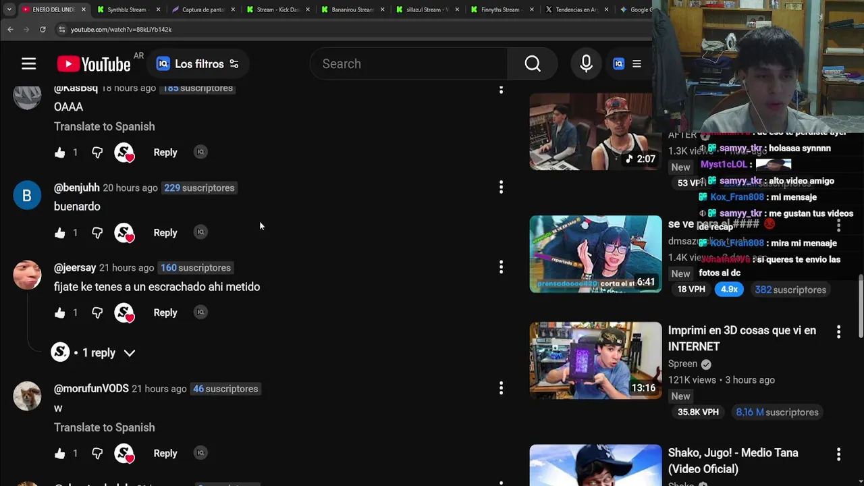Open options menu for @jeersay comment

tap(501, 267)
